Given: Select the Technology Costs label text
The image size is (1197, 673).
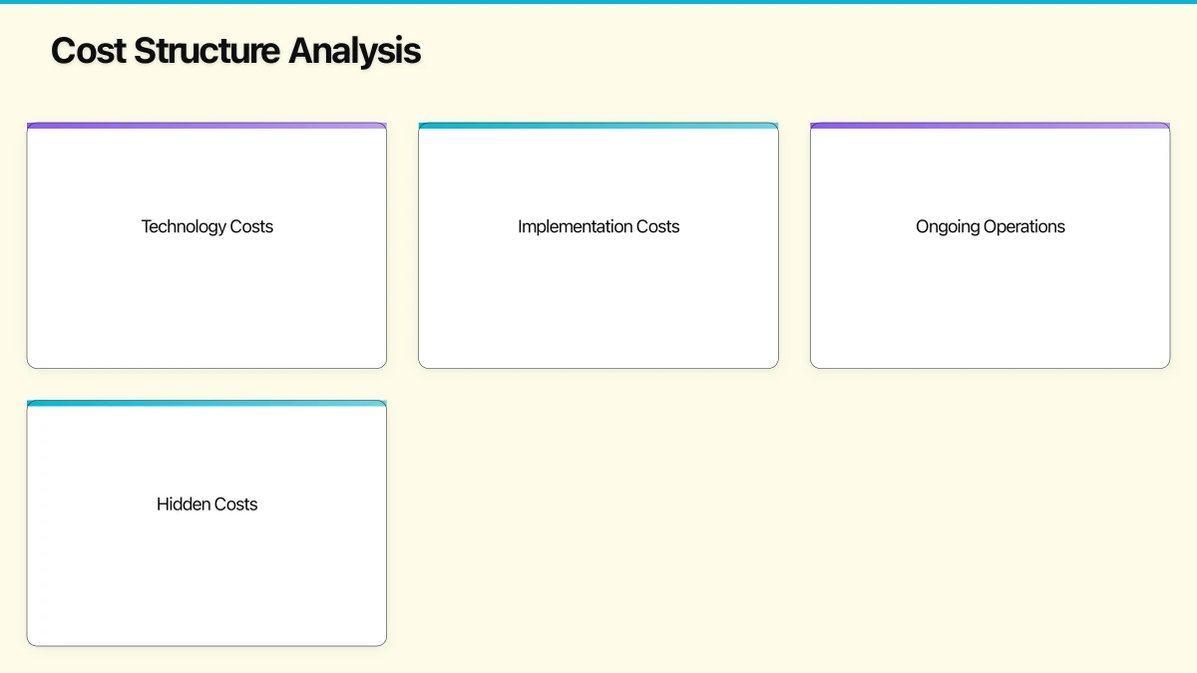Looking at the screenshot, I should tap(206, 226).
